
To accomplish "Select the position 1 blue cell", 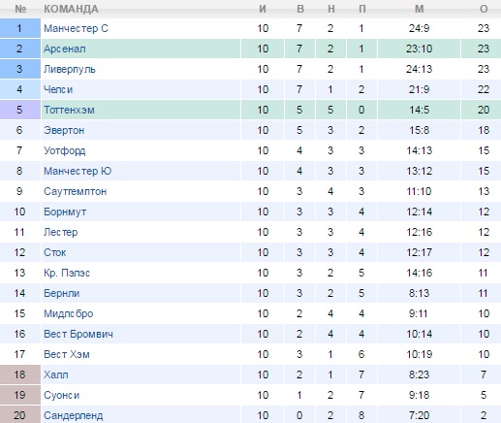I will (20, 28).
